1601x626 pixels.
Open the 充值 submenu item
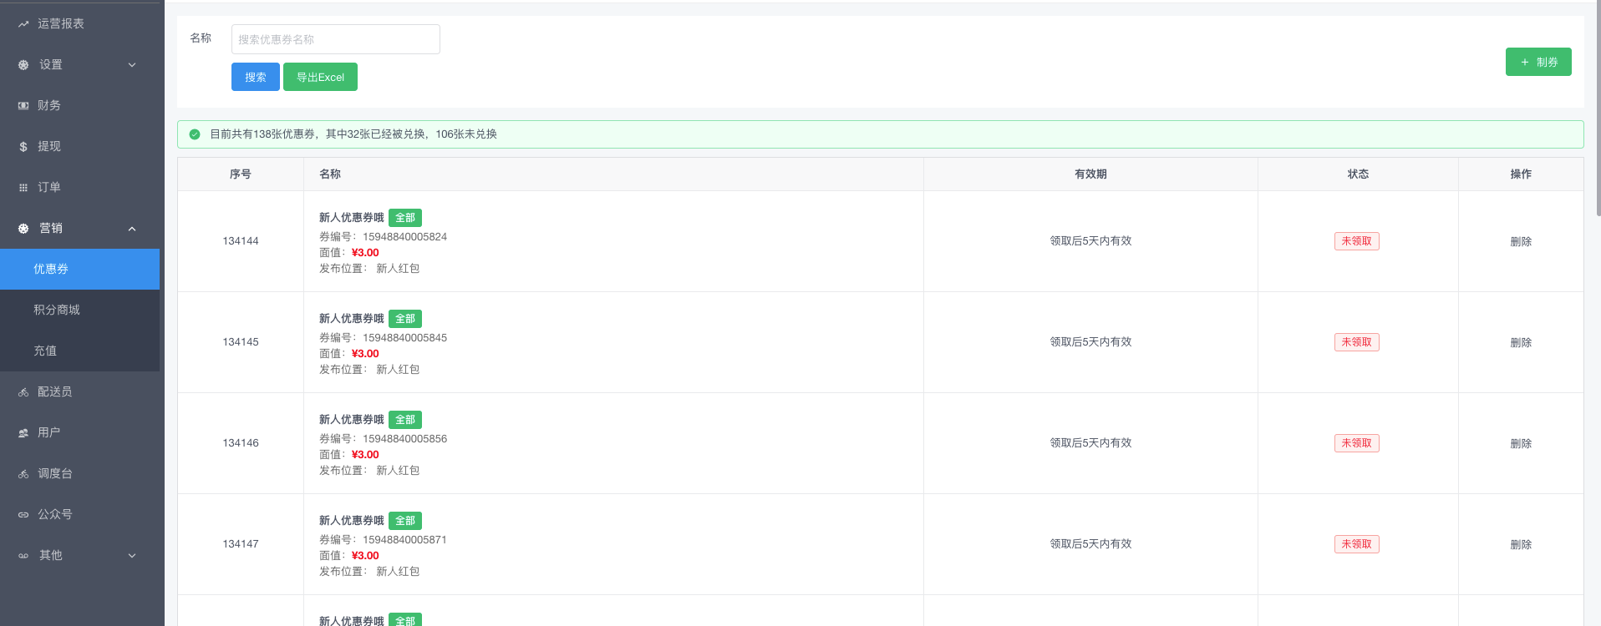79,351
